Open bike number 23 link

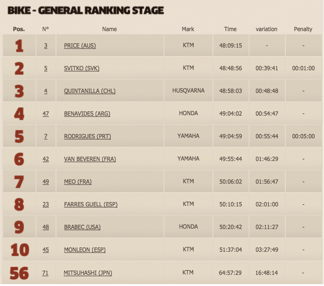[x=46, y=204]
